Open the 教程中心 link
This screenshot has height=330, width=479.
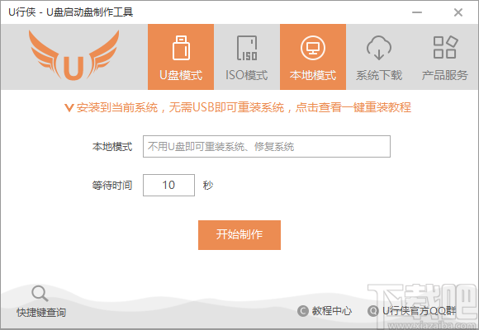coord(325,311)
